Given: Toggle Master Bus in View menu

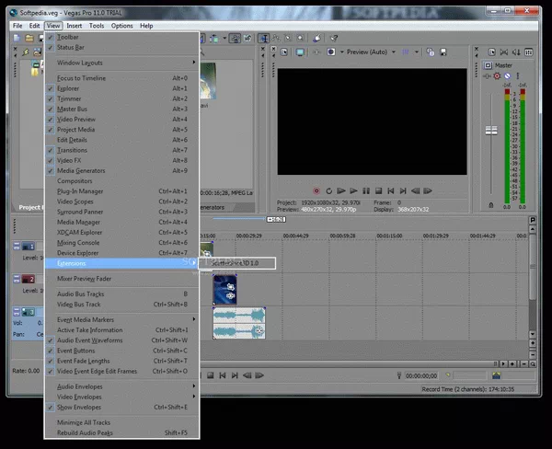Looking at the screenshot, I should tap(121, 109).
